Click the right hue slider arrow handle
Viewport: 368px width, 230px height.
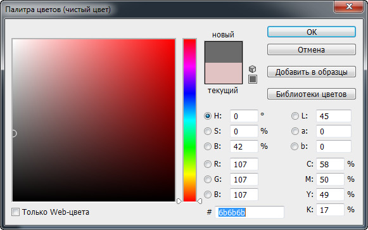[x=200, y=201]
